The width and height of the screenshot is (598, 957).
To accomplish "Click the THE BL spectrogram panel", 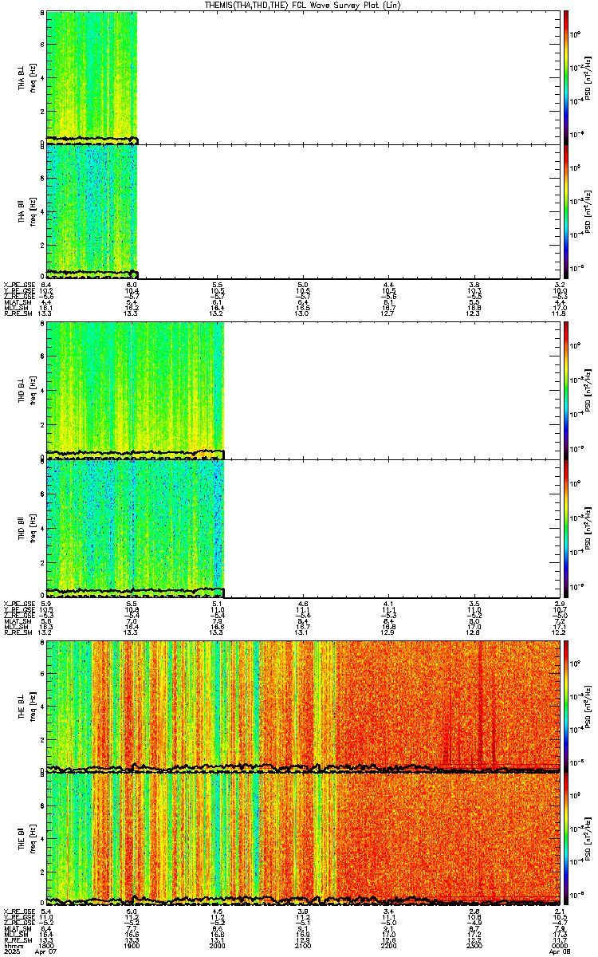I will click(303, 705).
